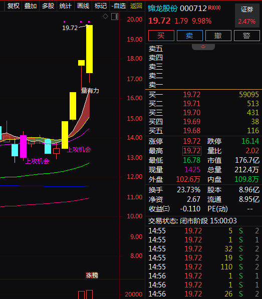Screen dimensions: 262x299
Task: Click 外盘 value 102.6万
Action: coord(188,179)
